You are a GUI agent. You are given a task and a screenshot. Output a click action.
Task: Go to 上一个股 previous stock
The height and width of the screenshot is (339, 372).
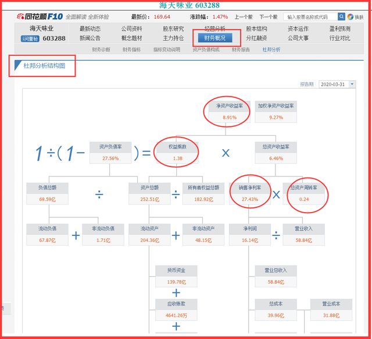tap(244, 17)
